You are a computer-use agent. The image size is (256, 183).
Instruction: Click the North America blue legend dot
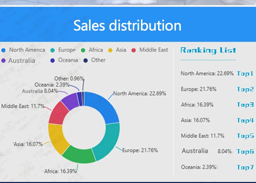(3, 50)
